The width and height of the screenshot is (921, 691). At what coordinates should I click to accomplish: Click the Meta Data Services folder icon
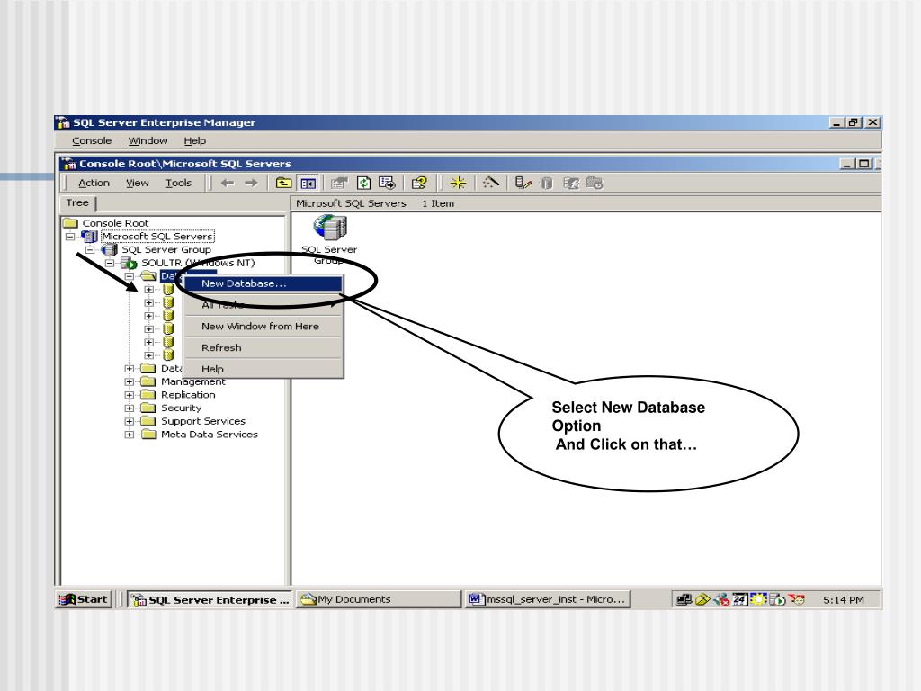click(x=148, y=435)
